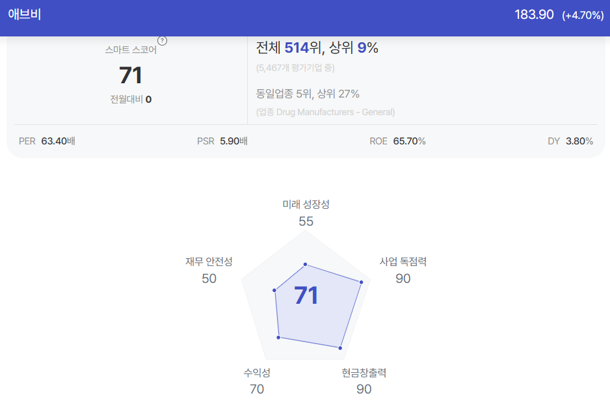Click the PER 63.40배 metric
The height and width of the screenshot is (402, 610).
click(47, 141)
